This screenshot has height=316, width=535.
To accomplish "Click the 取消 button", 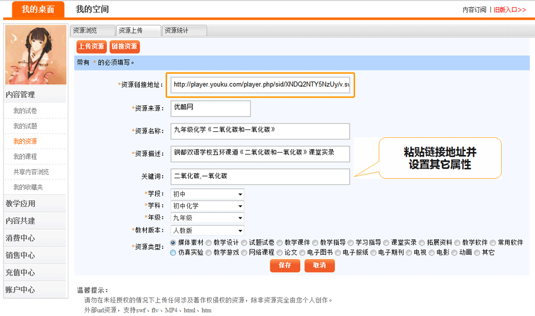I will point(319,266).
